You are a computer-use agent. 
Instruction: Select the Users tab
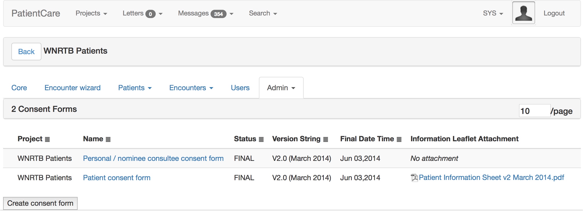click(x=240, y=88)
